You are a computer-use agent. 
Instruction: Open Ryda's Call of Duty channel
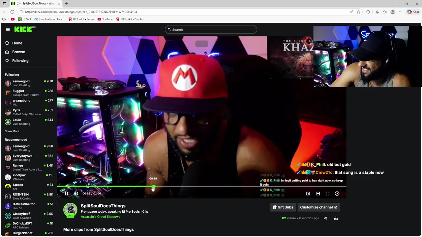(29, 112)
